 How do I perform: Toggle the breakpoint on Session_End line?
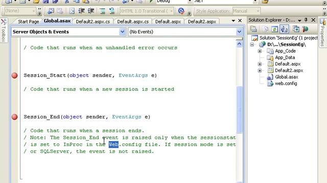(x=14, y=117)
